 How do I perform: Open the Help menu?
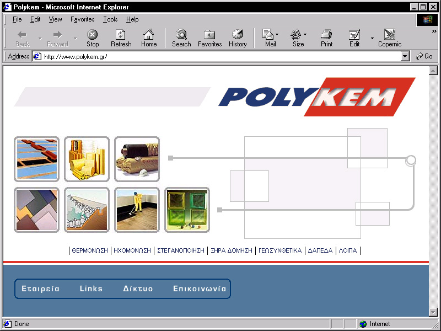[132, 19]
